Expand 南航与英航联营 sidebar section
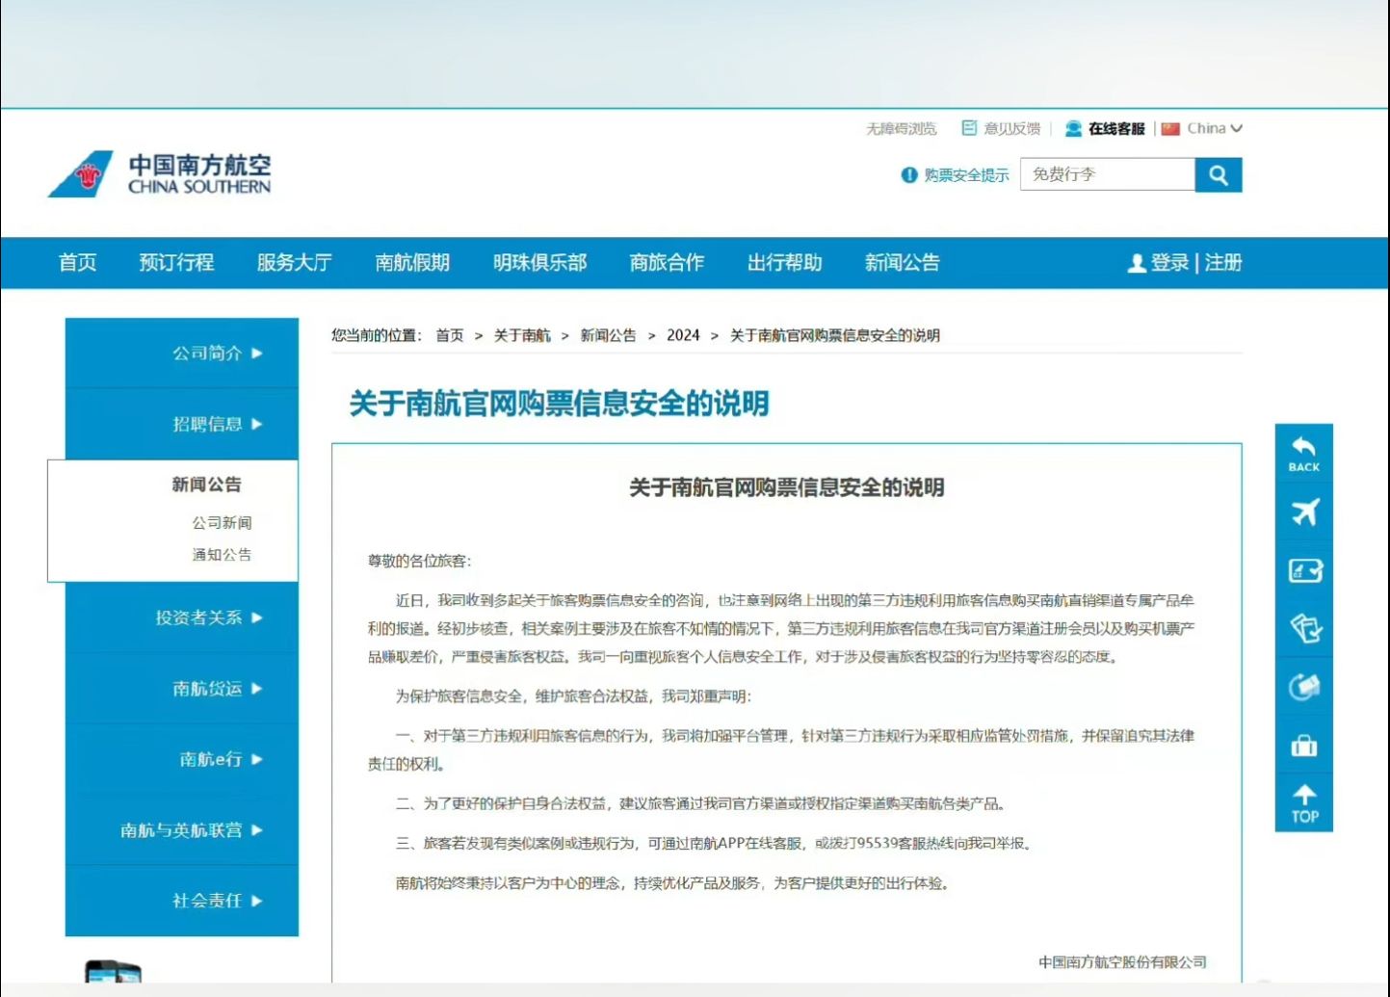Screen dimensions: 1390x997 click(182, 829)
